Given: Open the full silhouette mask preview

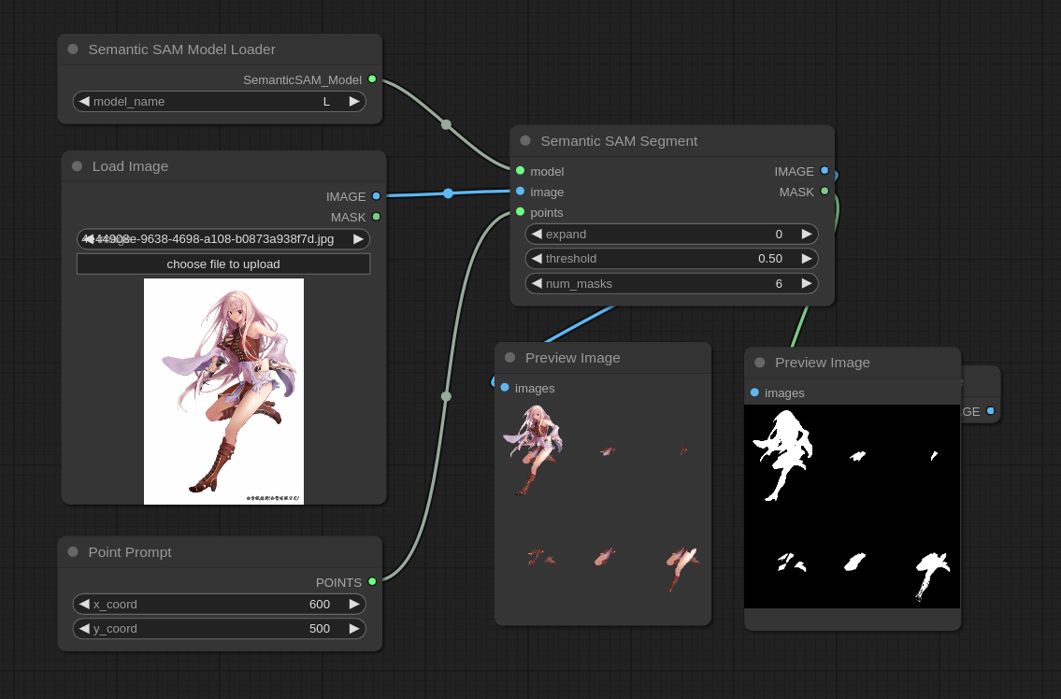Looking at the screenshot, I should (782, 455).
